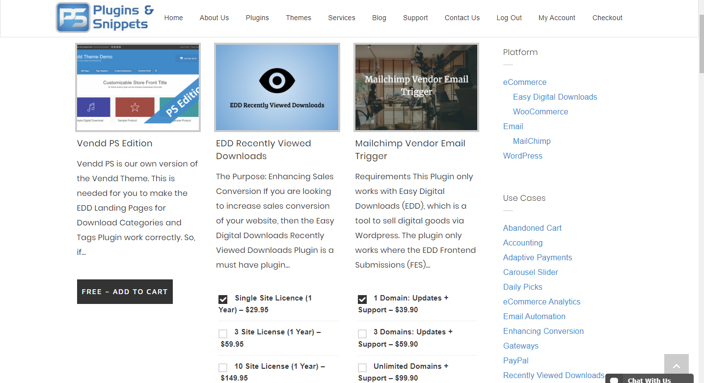Screen dimensions: 704x383
Task: Filter by MailChimp platform
Action: [532, 141]
